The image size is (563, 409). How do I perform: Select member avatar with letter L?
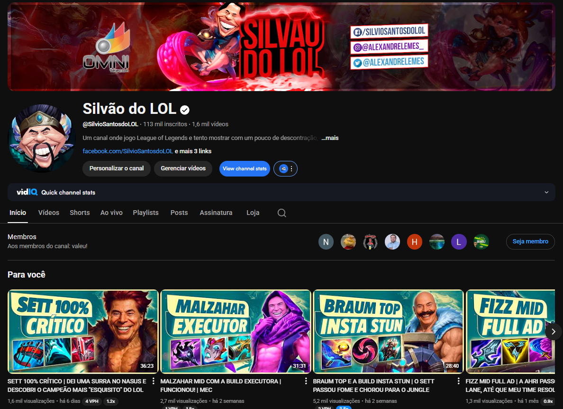click(459, 242)
